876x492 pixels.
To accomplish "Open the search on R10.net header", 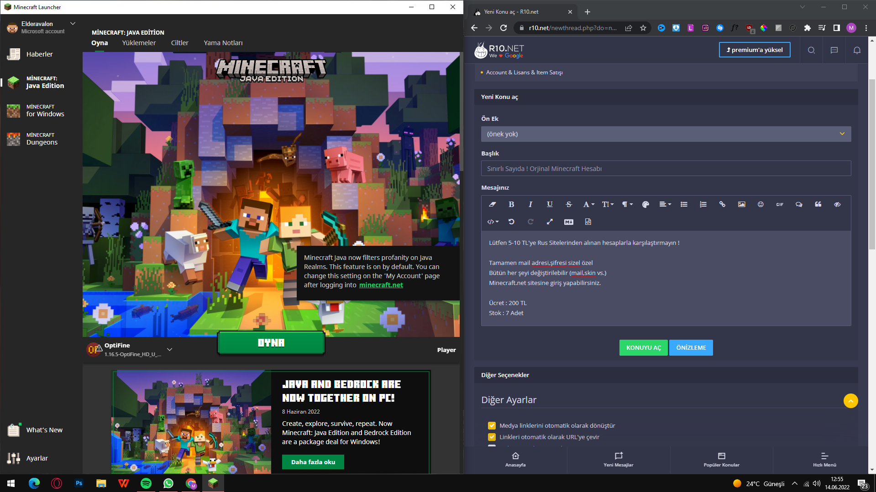I will pyautogui.click(x=811, y=50).
